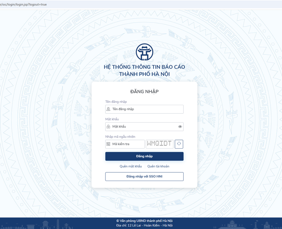Click the ĐĂNG NHẬP form heading
The image size is (282, 229).
pyautogui.click(x=144, y=91)
